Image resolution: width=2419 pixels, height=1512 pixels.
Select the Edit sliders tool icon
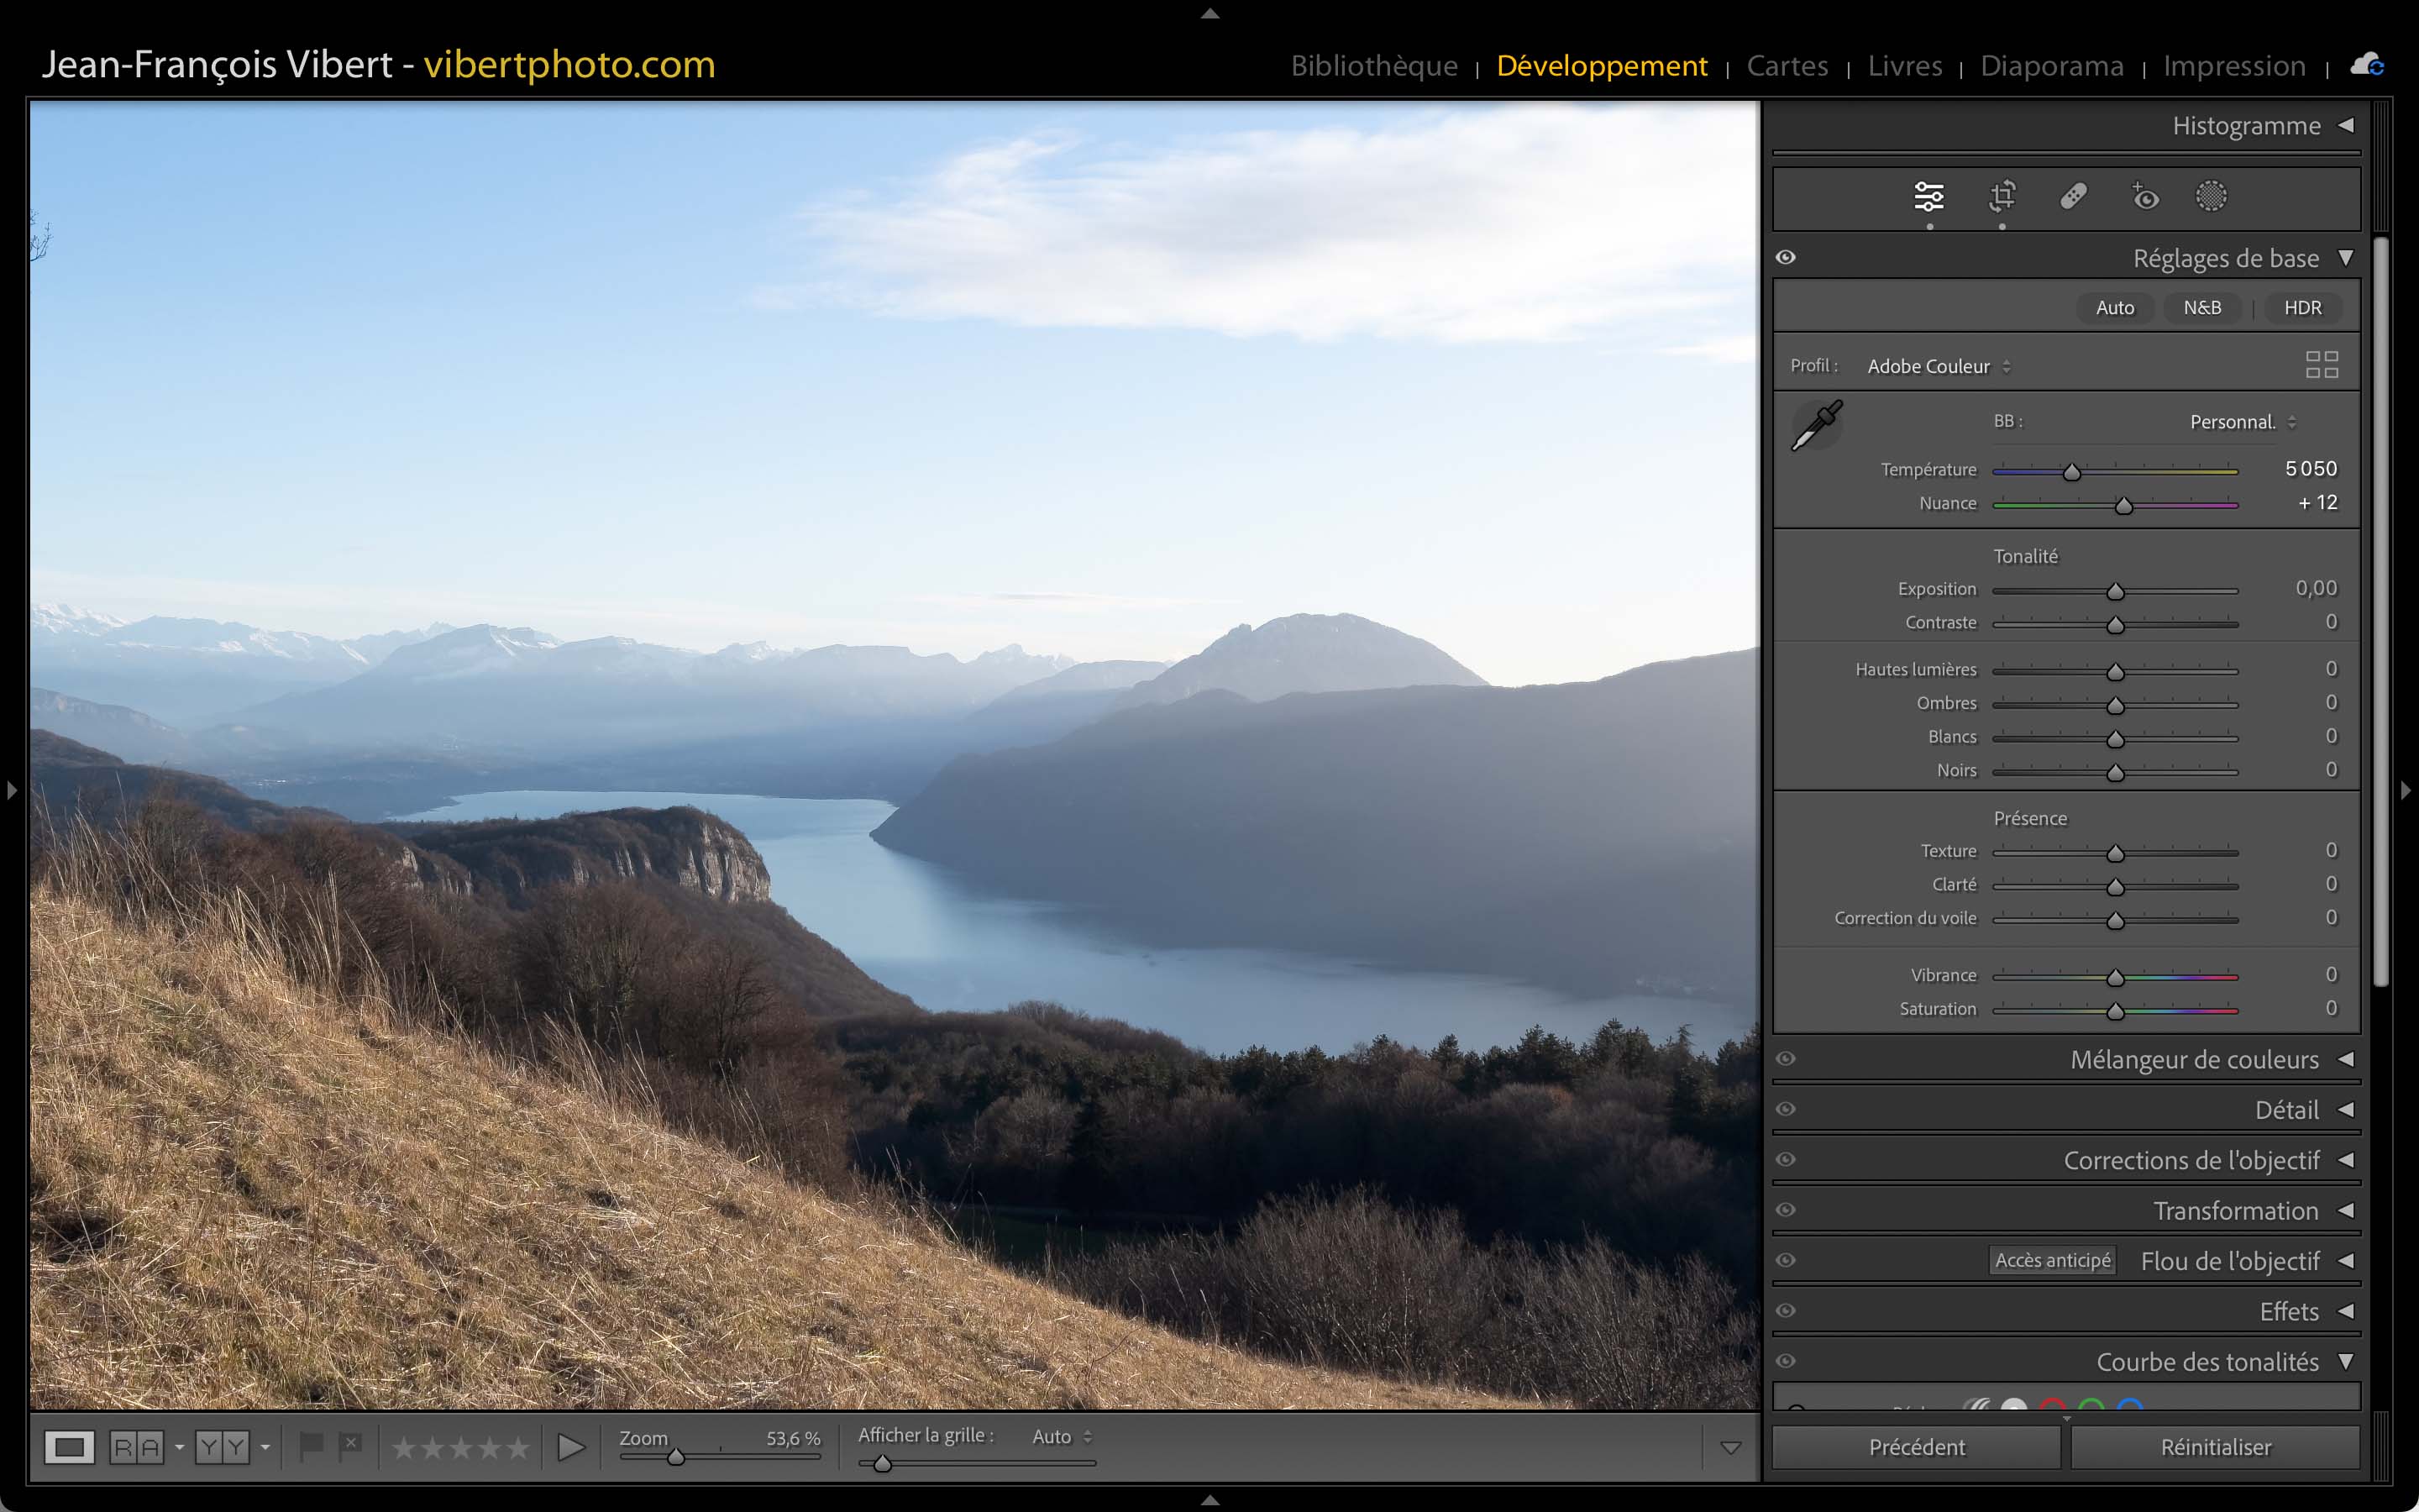click(x=1928, y=197)
